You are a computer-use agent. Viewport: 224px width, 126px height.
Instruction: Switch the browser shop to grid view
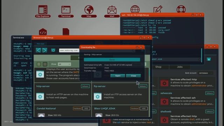tap(39, 64)
